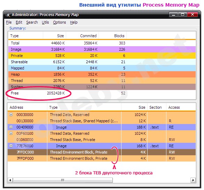Click the 44660 K total size value
The height and width of the screenshot is (190, 204).
coord(58,43)
